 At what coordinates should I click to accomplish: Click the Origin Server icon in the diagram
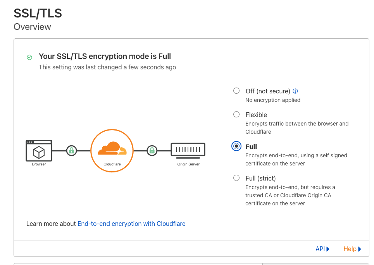click(188, 150)
